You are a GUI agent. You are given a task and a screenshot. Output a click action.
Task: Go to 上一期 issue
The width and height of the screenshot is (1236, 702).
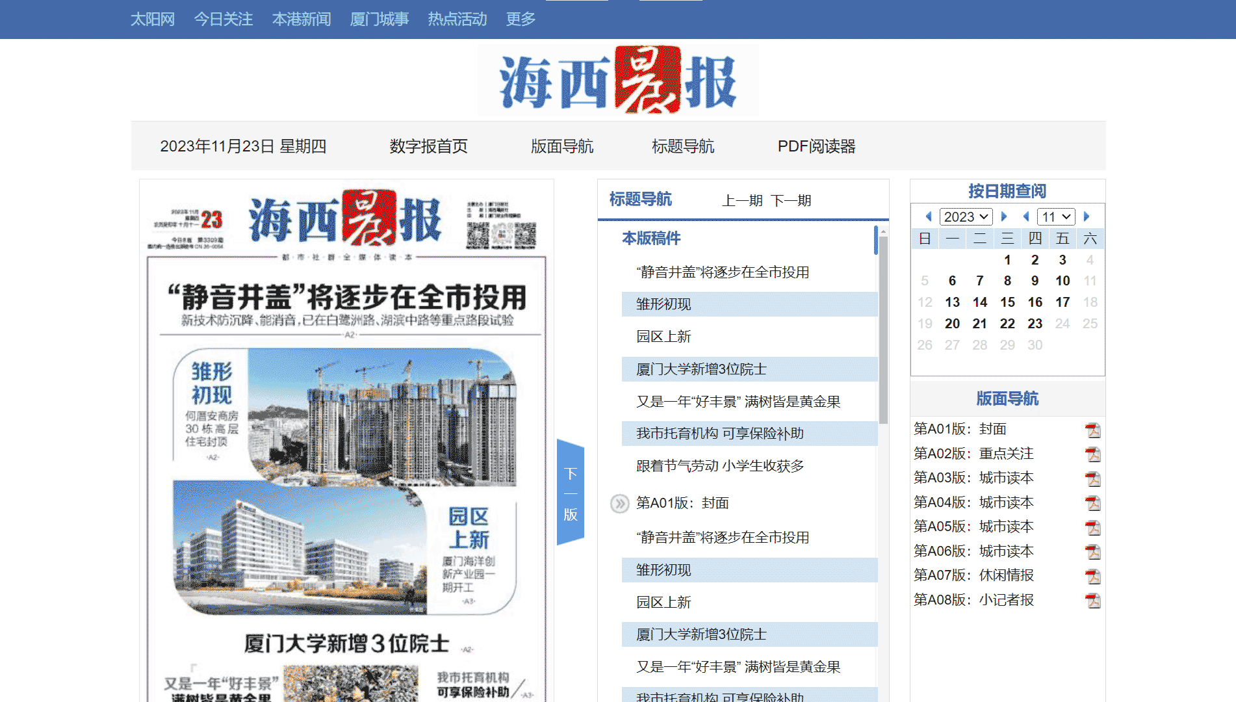tap(742, 200)
